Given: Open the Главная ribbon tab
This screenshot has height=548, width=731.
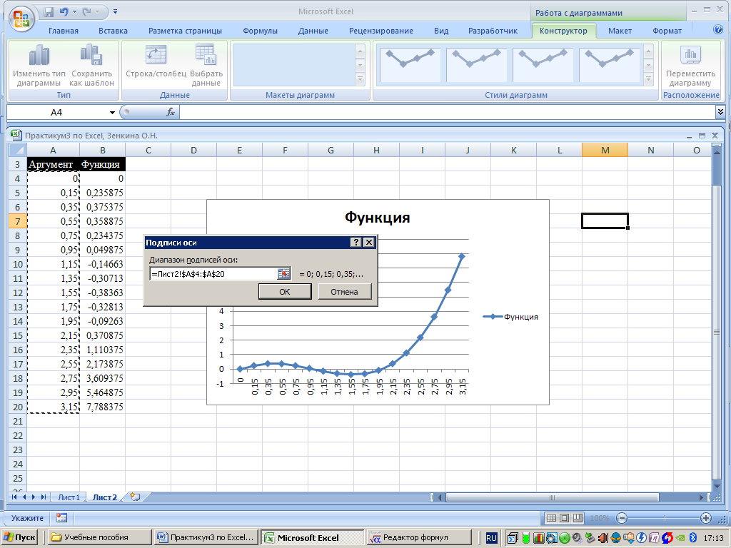Looking at the screenshot, I should tap(64, 31).
